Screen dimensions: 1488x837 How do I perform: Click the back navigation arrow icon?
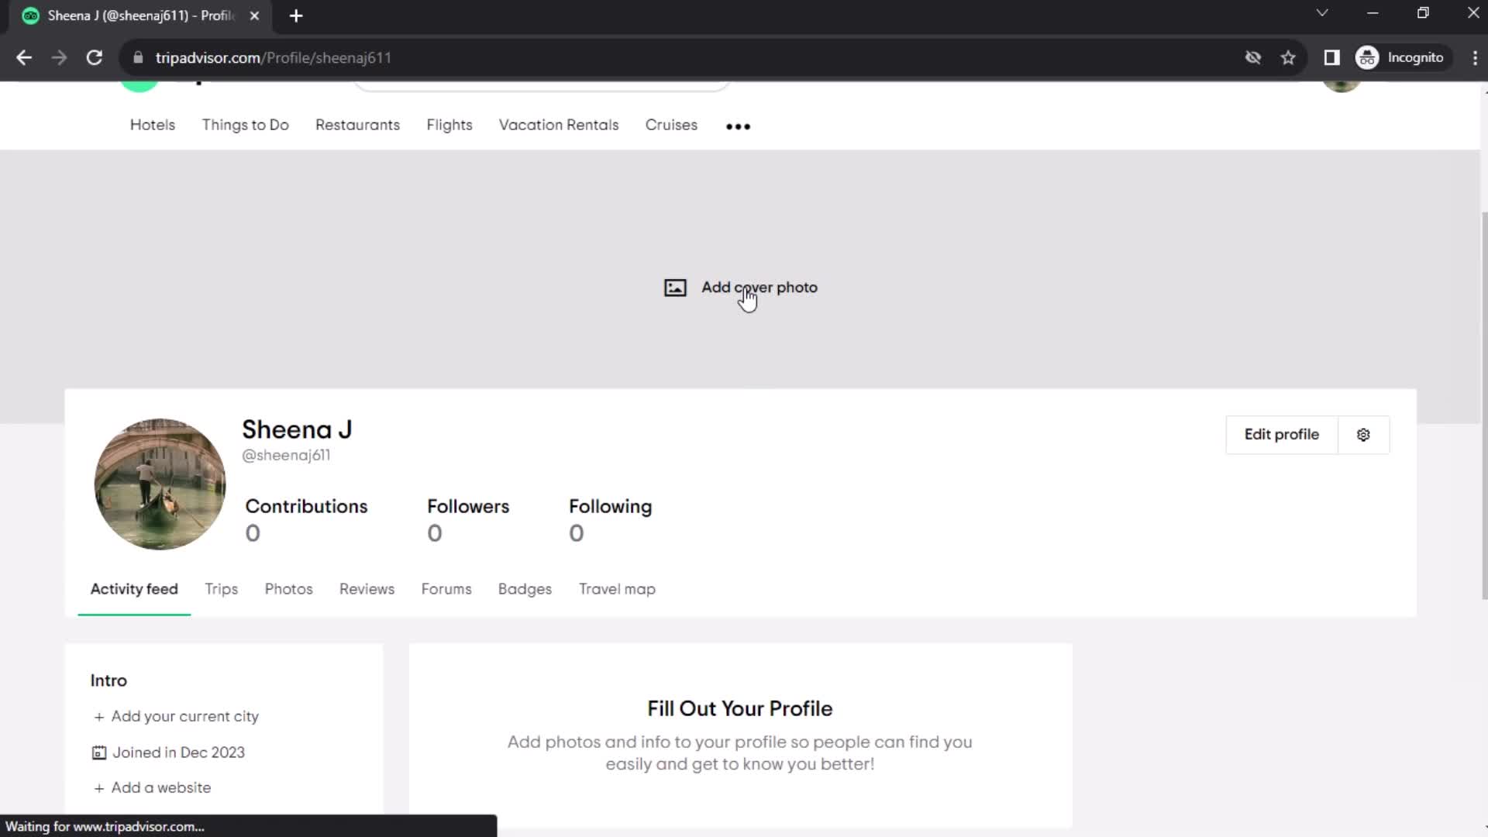[x=25, y=57]
